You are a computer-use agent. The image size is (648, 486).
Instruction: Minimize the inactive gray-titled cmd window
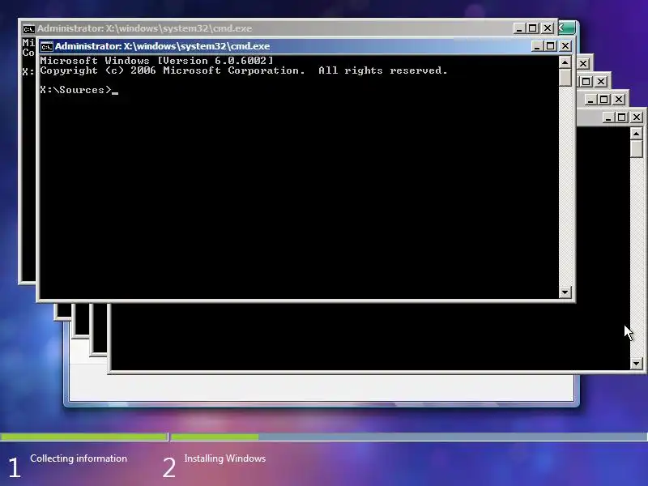(x=518, y=28)
